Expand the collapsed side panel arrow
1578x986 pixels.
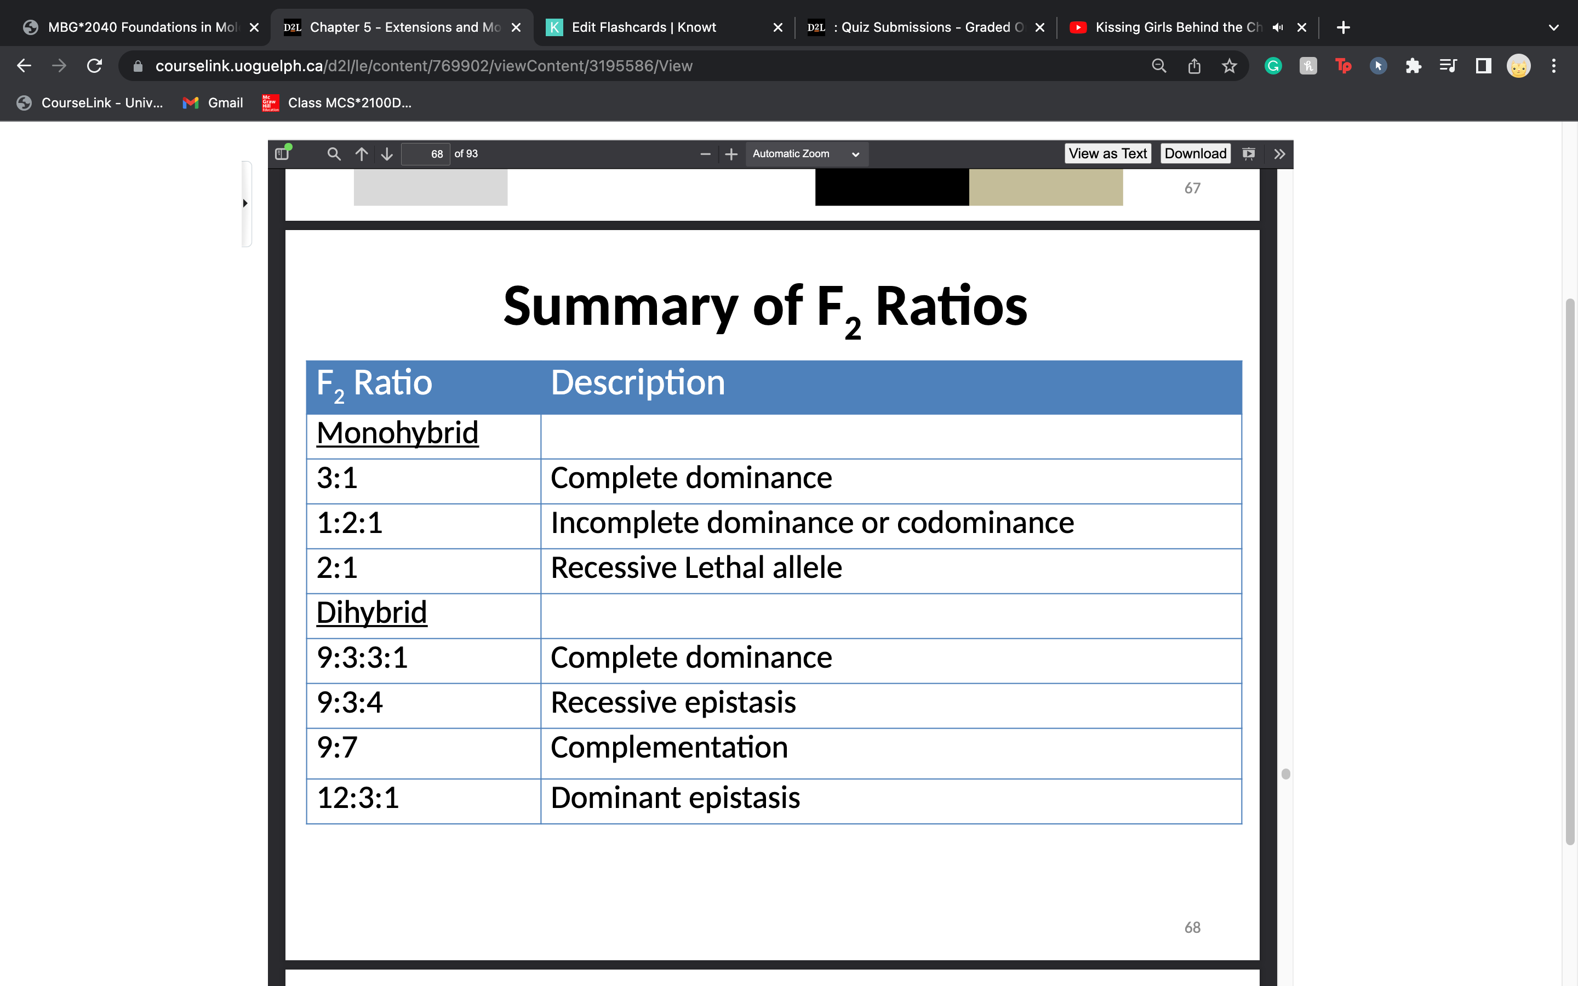(x=246, y=203)
